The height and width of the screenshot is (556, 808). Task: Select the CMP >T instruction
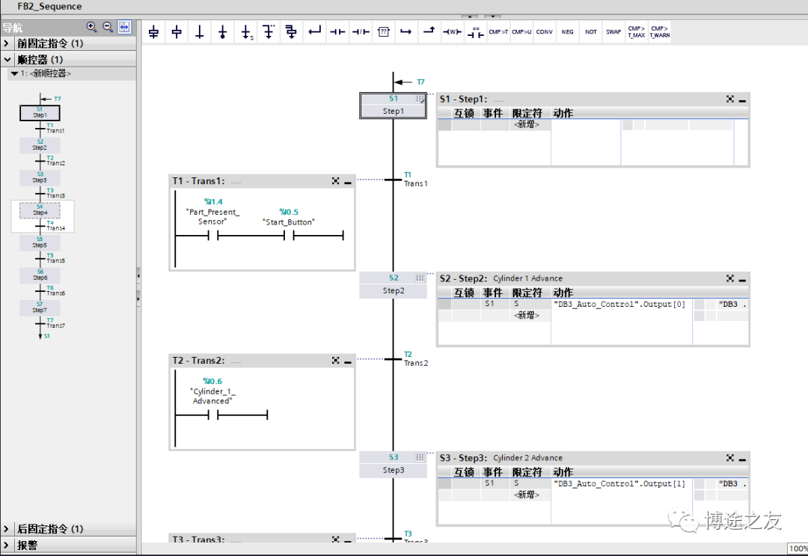click(x=498, y=32)
